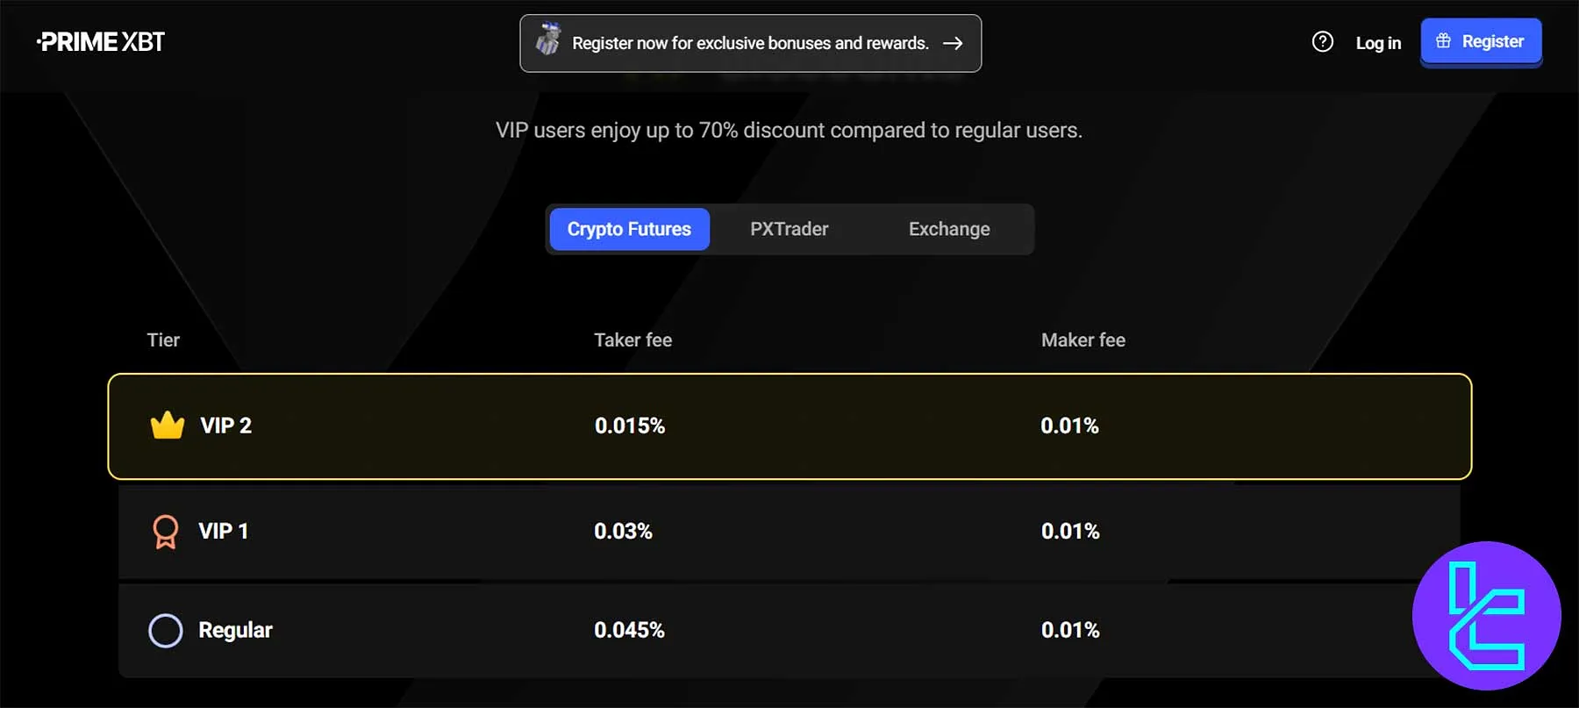Select the highlighted VIP 2 fee row
Image resolution: width=1579 pixels, height=708 pixels.
789,426
